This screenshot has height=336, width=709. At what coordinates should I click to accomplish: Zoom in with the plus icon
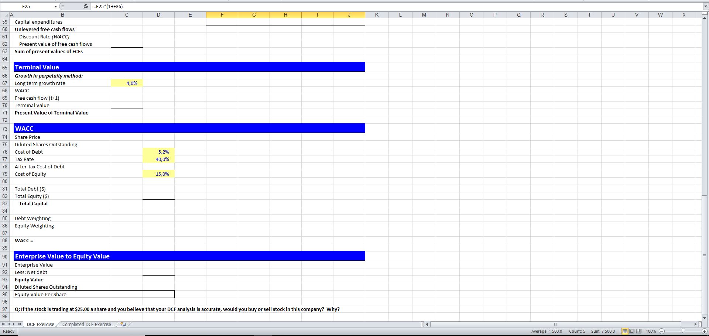705,331
